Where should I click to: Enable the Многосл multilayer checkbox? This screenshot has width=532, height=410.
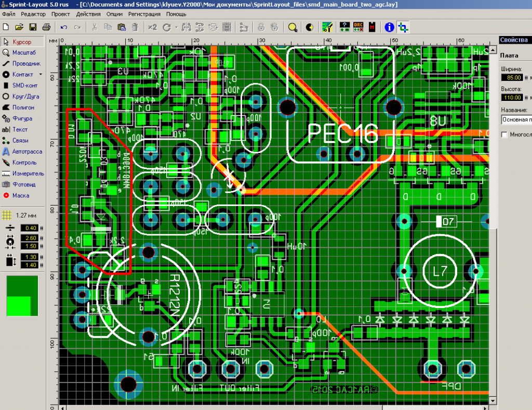click(x=504, y=135)
